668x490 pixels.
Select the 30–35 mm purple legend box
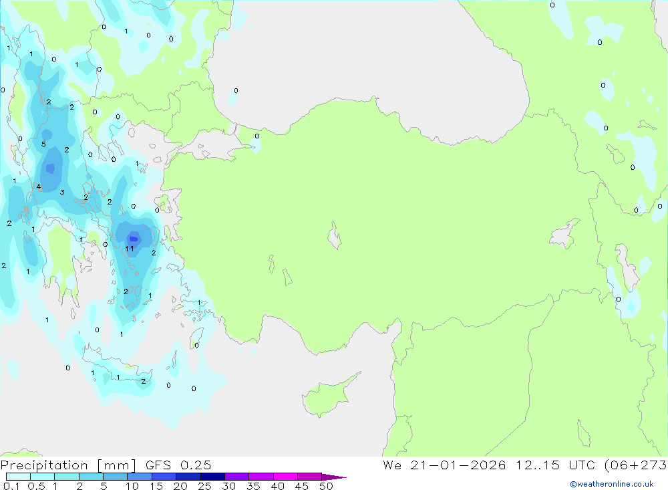(x=237, y=477)
